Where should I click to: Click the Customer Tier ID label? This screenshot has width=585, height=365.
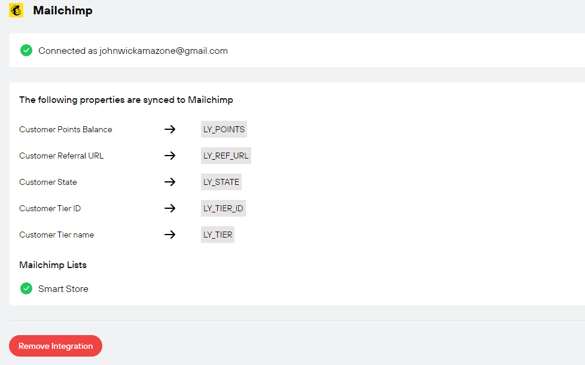pos(50,208)
